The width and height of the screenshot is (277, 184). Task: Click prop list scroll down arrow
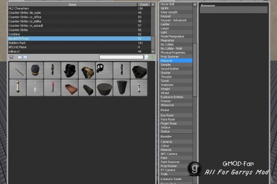tap(153, 52)
